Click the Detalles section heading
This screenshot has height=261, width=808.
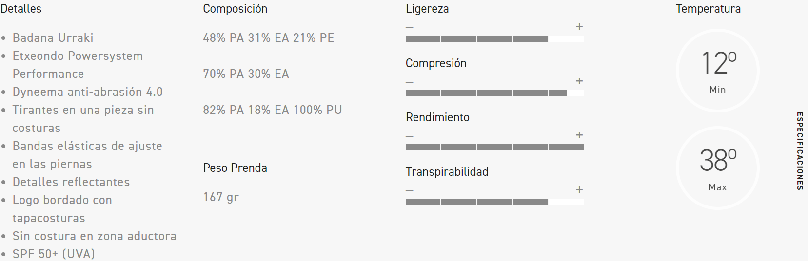21,9
